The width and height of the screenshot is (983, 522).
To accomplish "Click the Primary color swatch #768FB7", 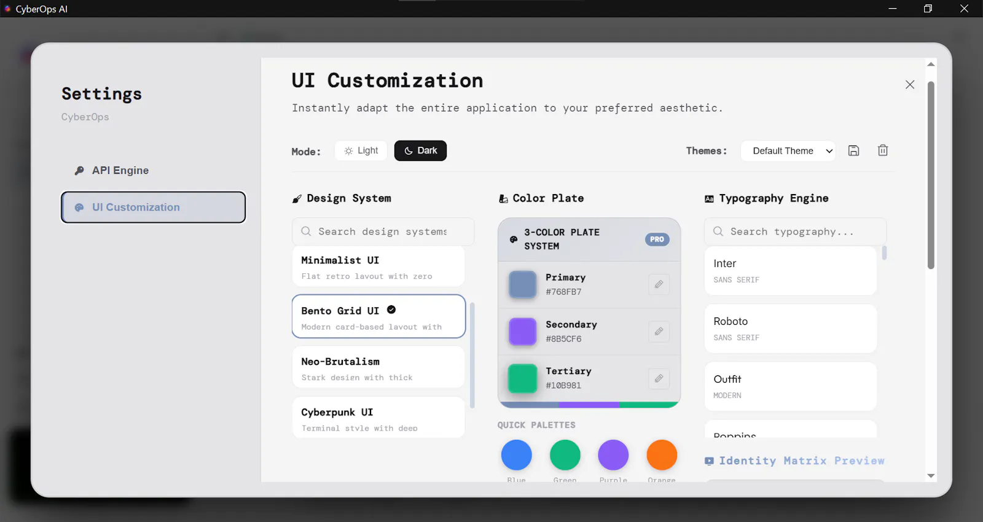I will point(523,284).
